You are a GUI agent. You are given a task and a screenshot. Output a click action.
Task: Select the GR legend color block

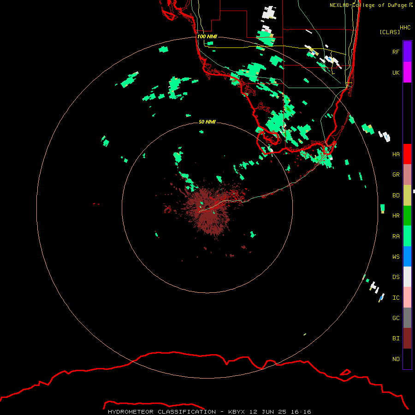pyautogui.click(x=407, y=174)
